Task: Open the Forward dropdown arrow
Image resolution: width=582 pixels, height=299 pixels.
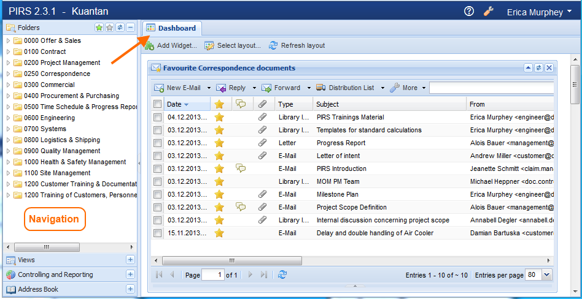Action: click(308, 88)
